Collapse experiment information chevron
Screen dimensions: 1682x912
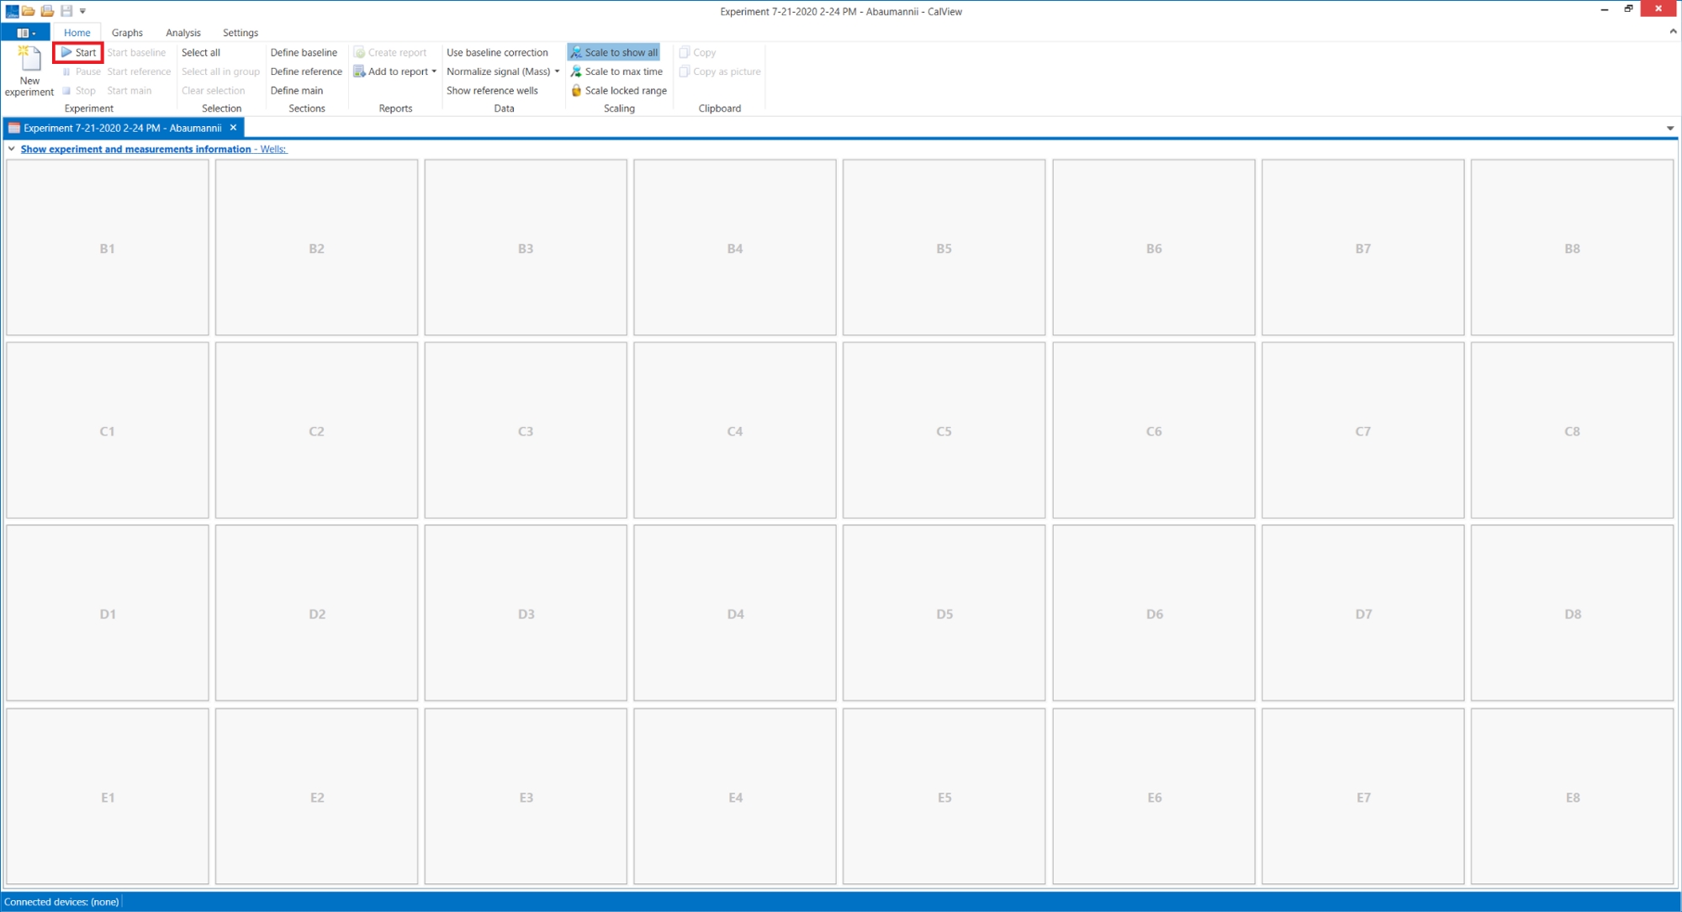tap(11, 149)
